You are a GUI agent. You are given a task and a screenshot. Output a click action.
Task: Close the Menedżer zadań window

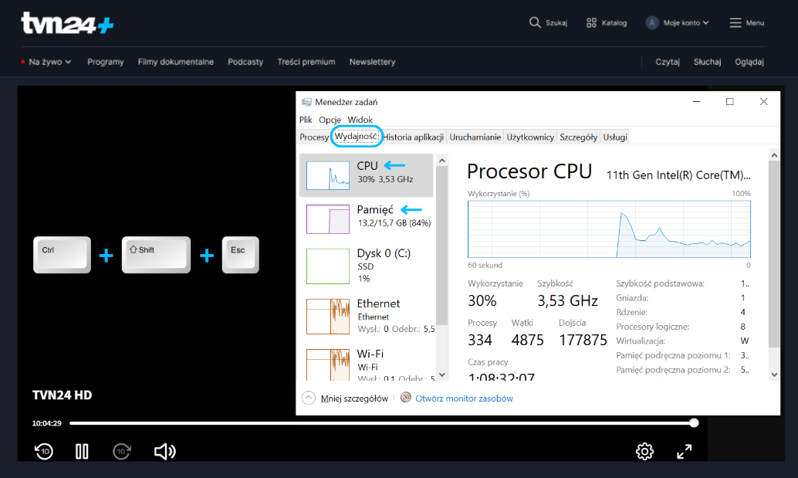pyautogui.click(x=763, y=102)
